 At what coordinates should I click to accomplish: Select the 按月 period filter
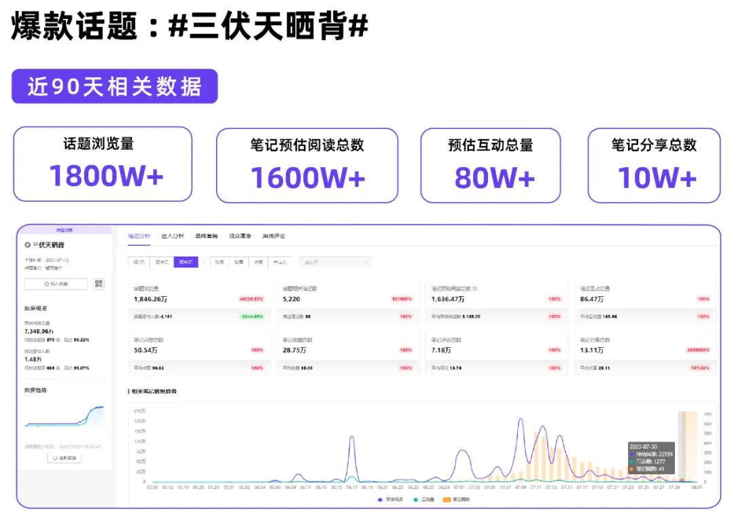pos(219,262)
